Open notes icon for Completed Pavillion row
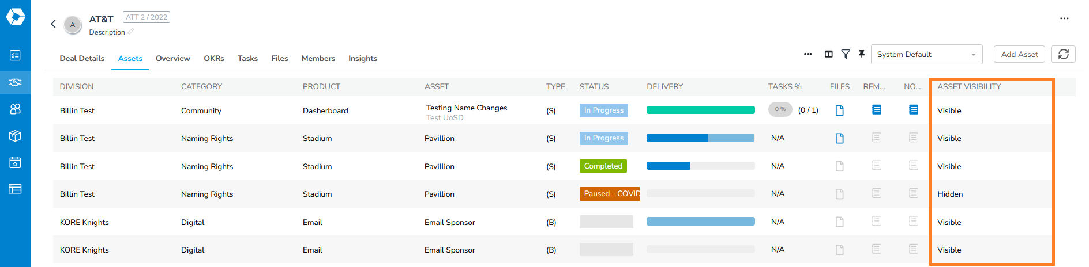1089x267 pixels. coord(914,165)
